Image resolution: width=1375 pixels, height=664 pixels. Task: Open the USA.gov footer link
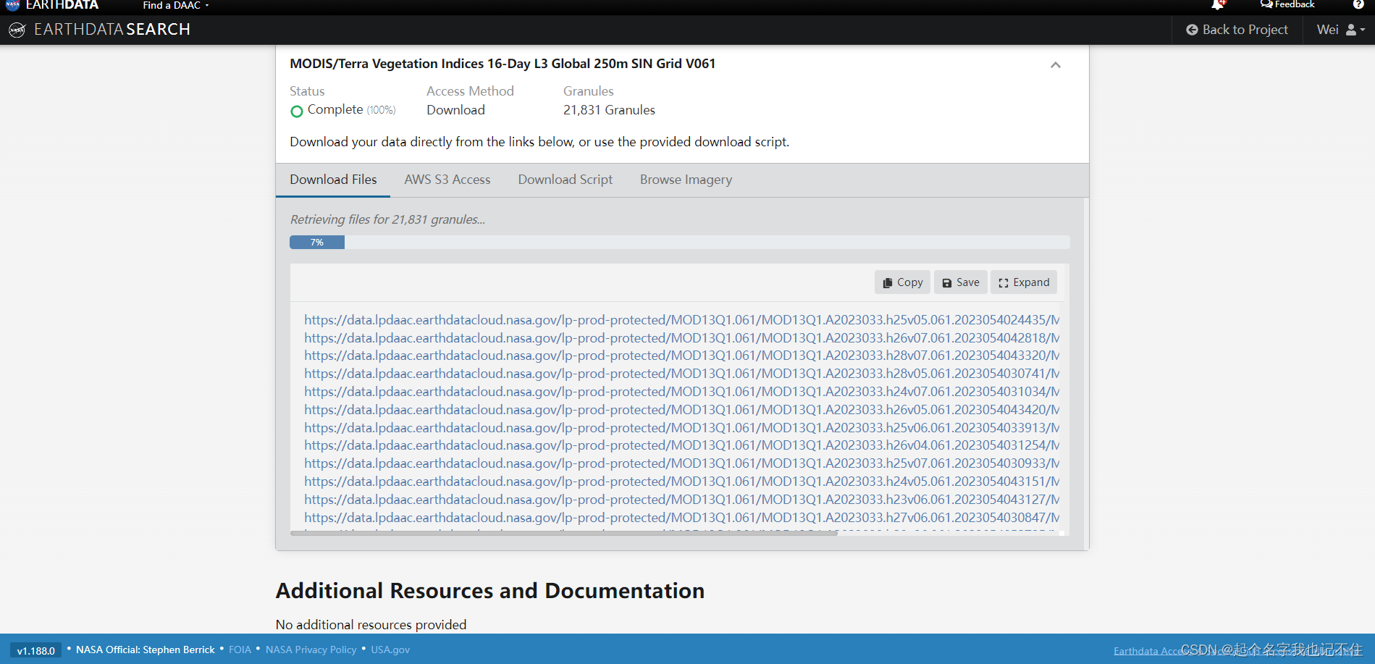(x=390, y=650)
